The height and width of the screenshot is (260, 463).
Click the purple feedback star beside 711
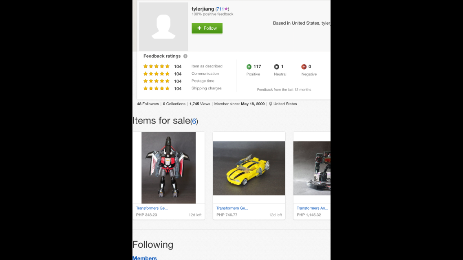click(226, 9)
